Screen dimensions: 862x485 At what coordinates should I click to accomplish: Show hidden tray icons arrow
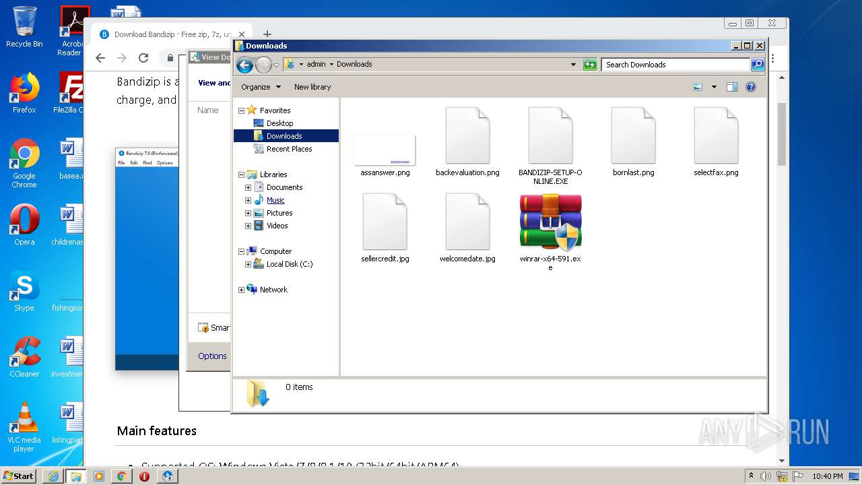pyautogui.click(x=751, y=476)
